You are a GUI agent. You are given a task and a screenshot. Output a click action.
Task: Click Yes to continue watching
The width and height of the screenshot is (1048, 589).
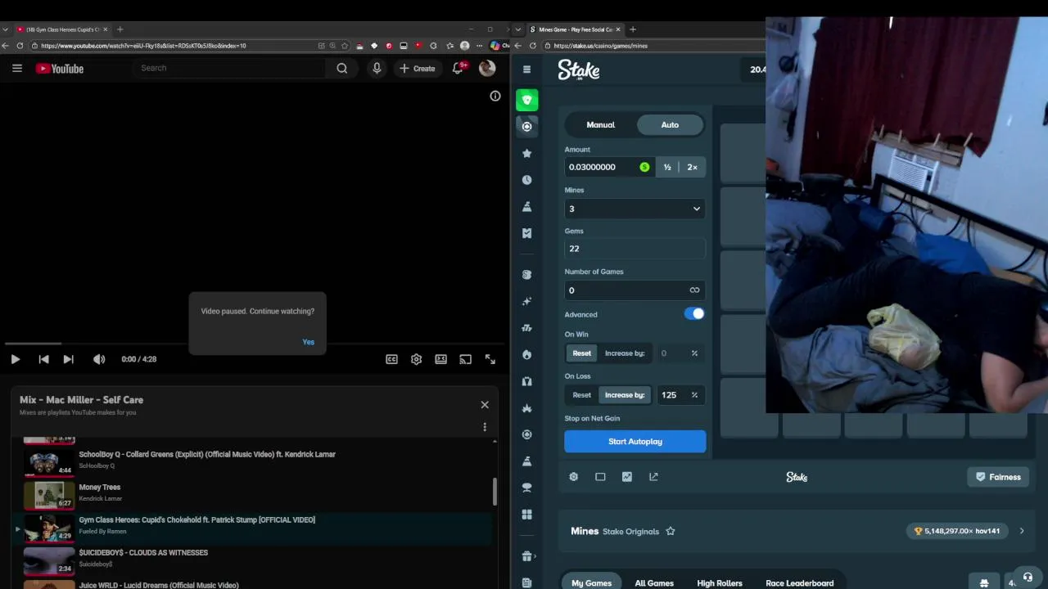308,342
